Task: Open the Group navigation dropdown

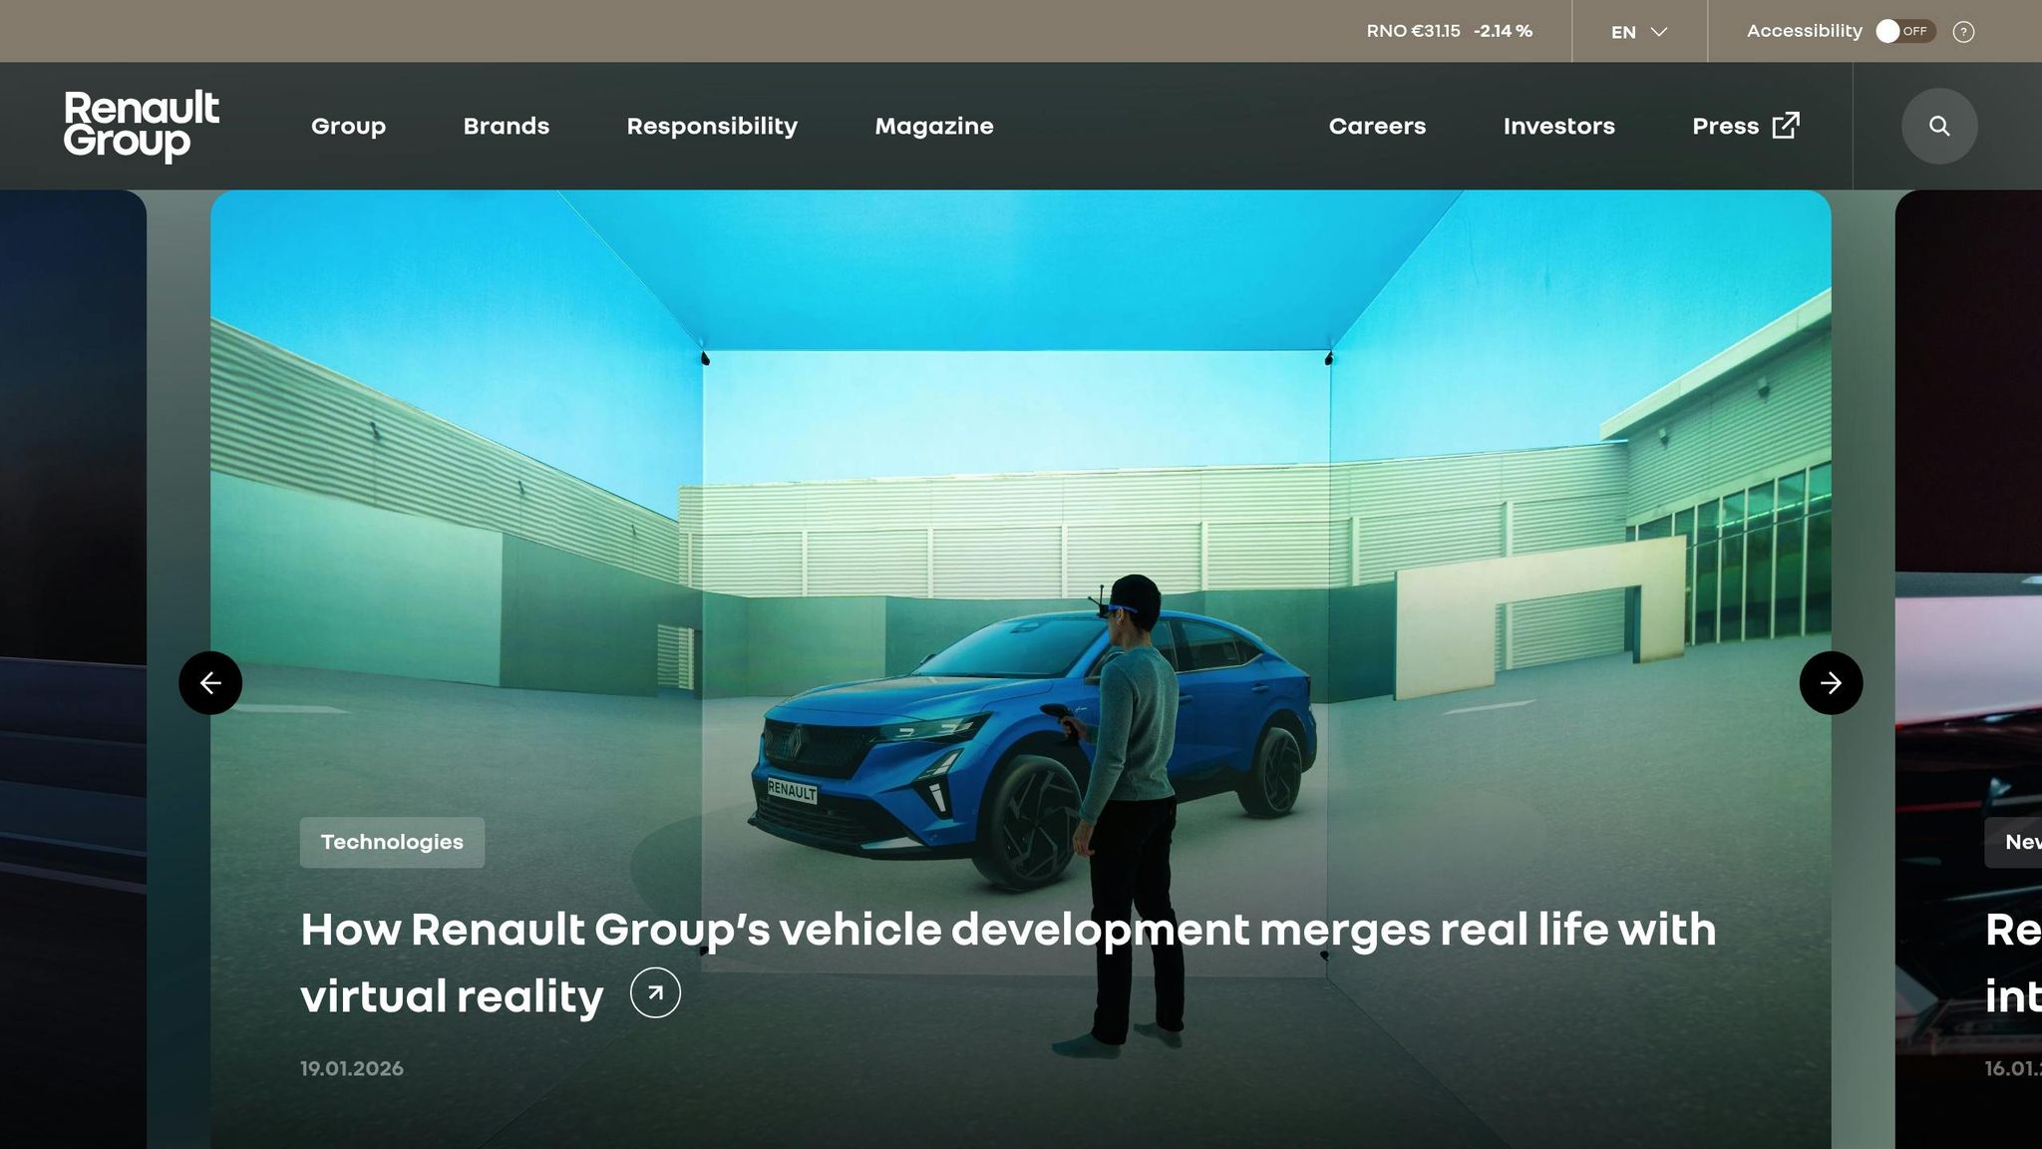Action: point(348,126)
